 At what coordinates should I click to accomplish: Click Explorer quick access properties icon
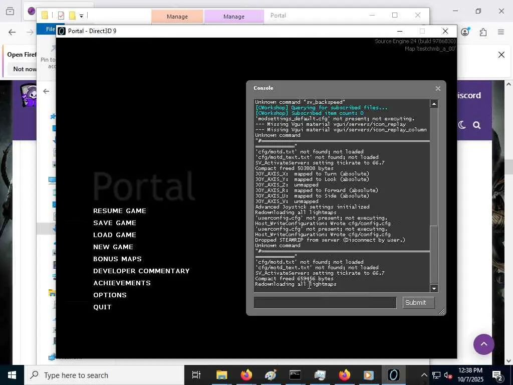click(61, 16)
